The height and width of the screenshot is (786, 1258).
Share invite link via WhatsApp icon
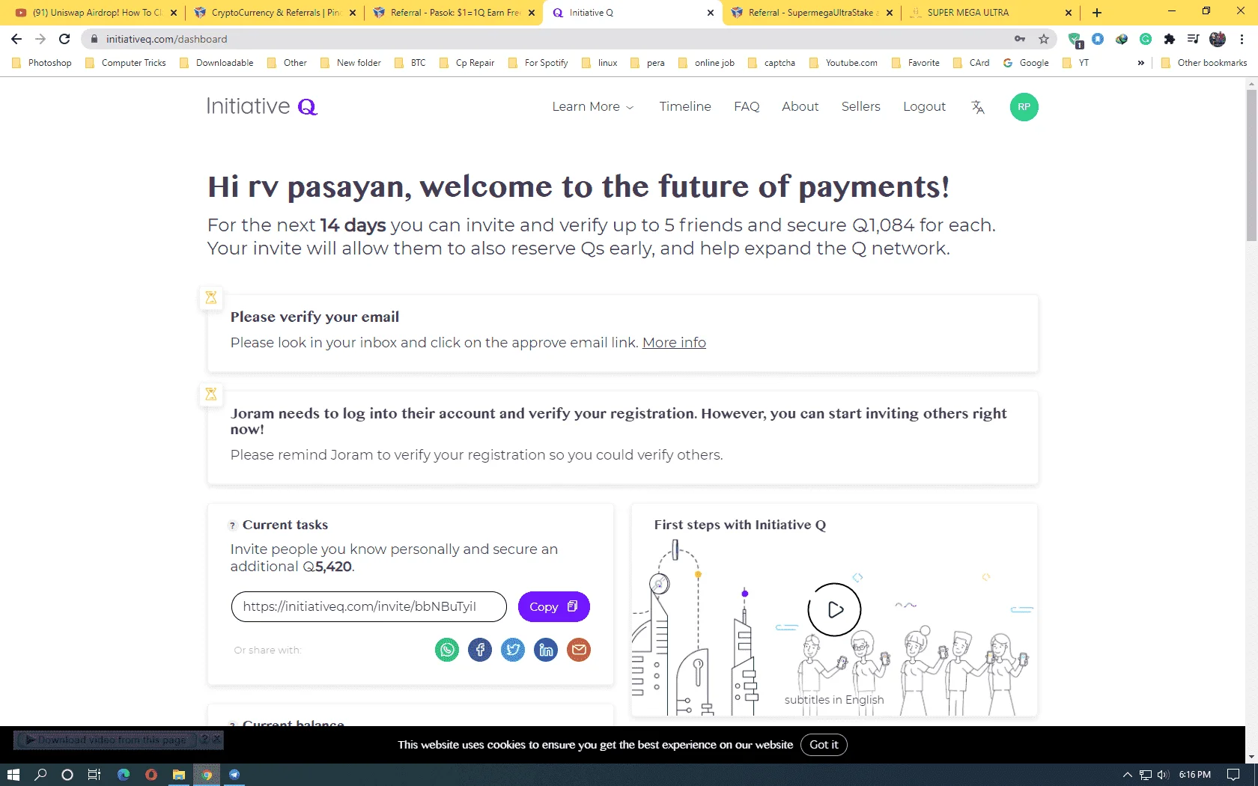(447, 650)
